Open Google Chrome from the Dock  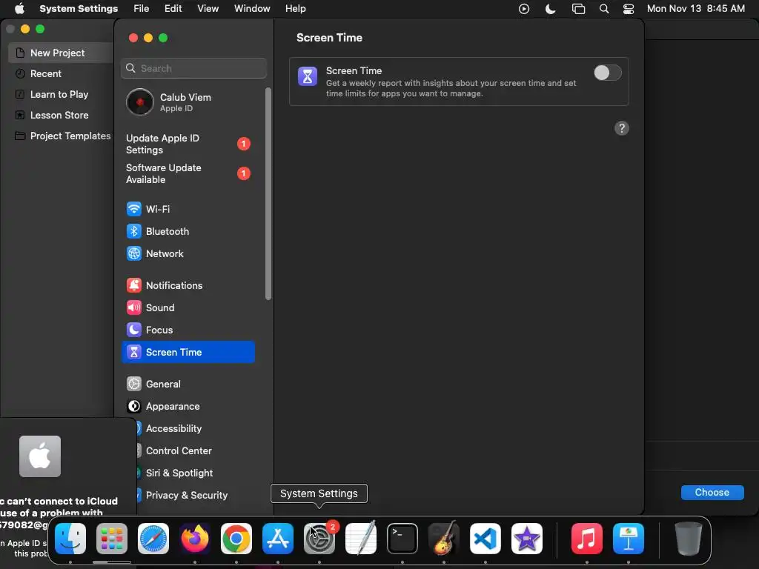pos(236,539)
